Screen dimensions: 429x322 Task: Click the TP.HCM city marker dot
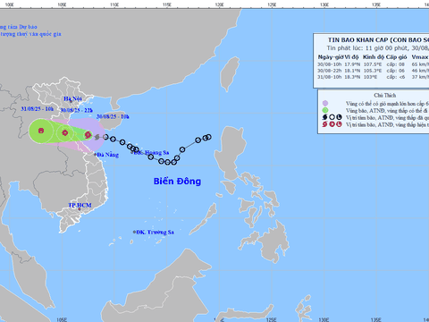(x=80, y=209)
